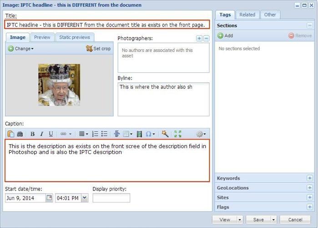318x228 pixels.
Task: Add a new section
Action: (x=225, y=36)
